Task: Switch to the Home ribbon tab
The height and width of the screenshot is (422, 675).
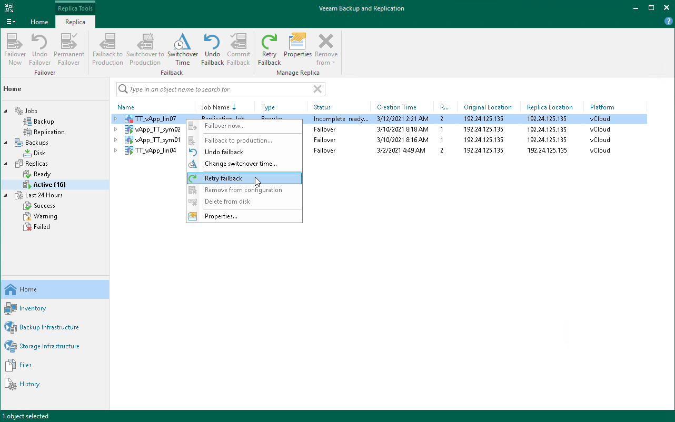Action: pos(39,22)
